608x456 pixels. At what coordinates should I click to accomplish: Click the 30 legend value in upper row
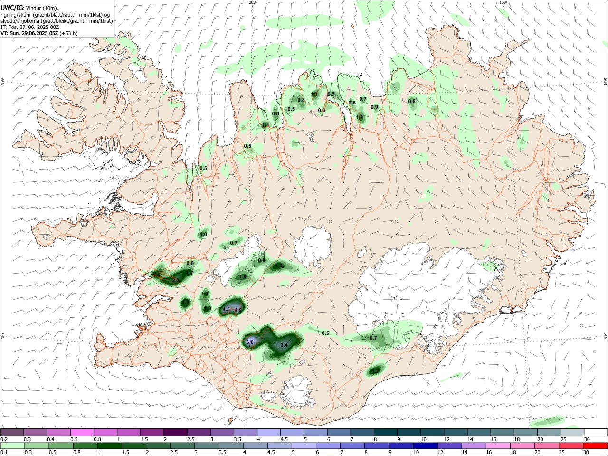click(587, 439)
